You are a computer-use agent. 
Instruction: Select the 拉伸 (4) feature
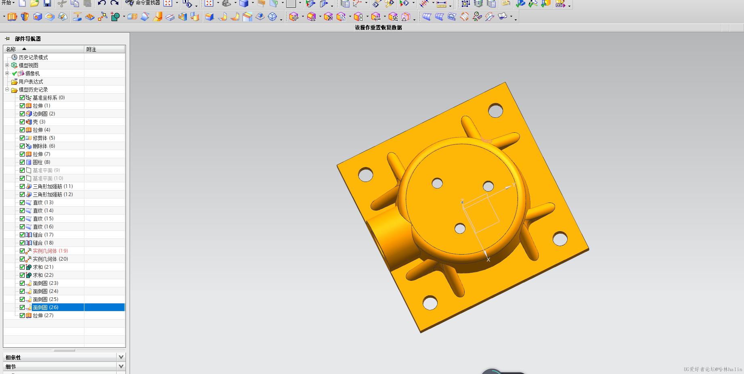(x=42, y=130)
